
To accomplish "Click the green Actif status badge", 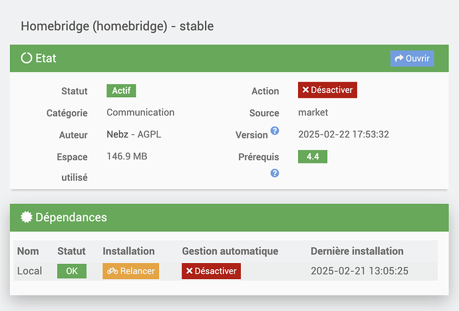I will [x=121, y=90].
